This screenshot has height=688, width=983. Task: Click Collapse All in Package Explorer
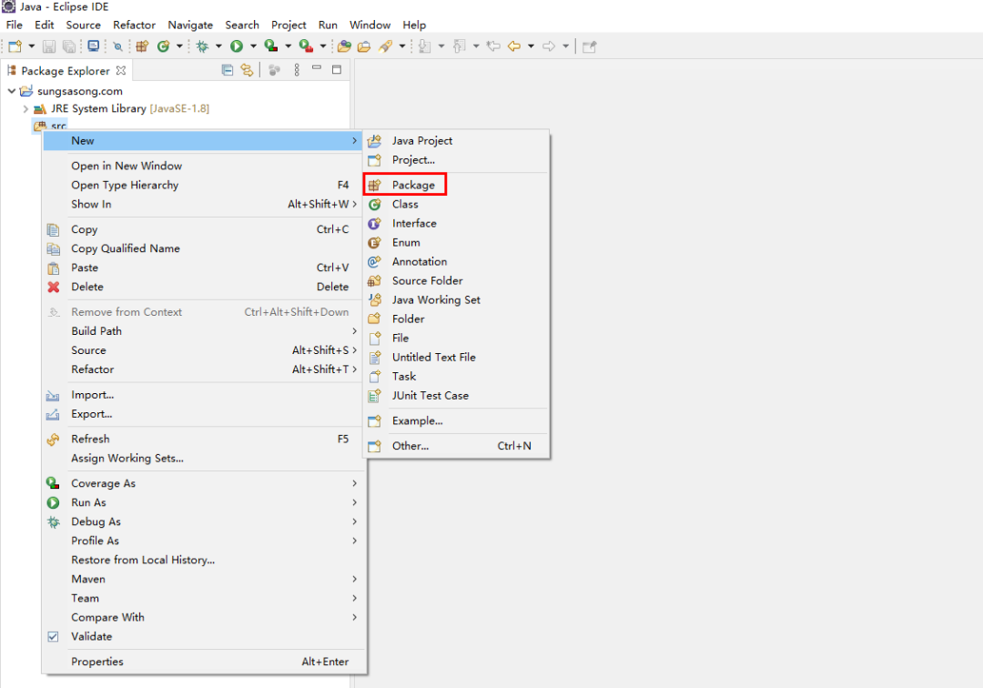[x=228, y=70]
